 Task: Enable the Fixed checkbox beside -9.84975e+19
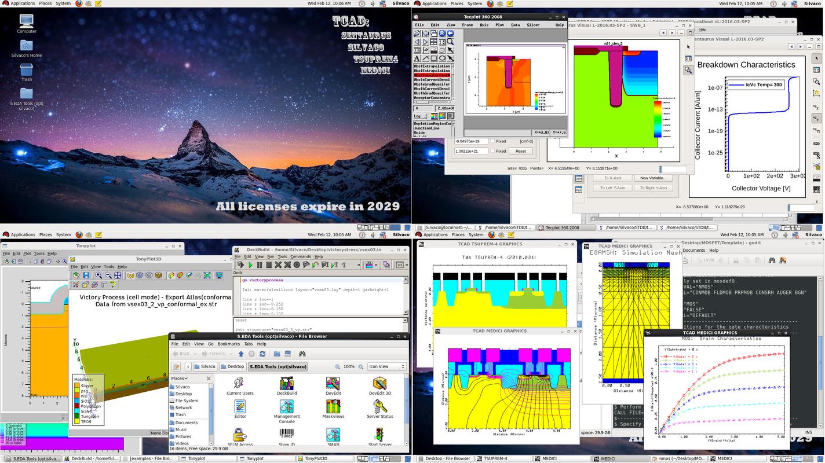493,141
